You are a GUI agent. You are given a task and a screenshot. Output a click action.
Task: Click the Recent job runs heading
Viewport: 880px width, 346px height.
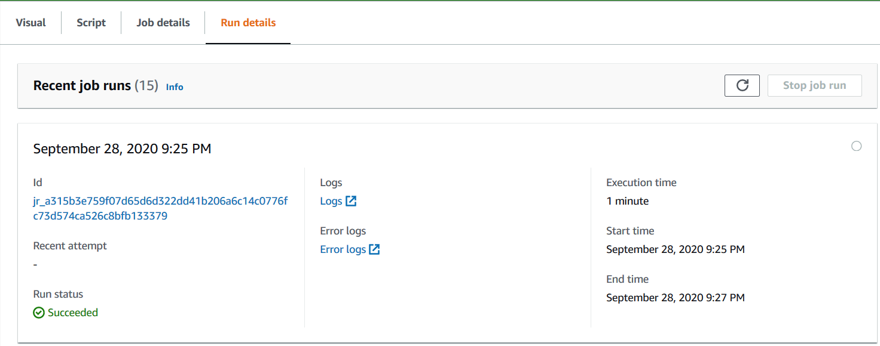tap(82, 86)
